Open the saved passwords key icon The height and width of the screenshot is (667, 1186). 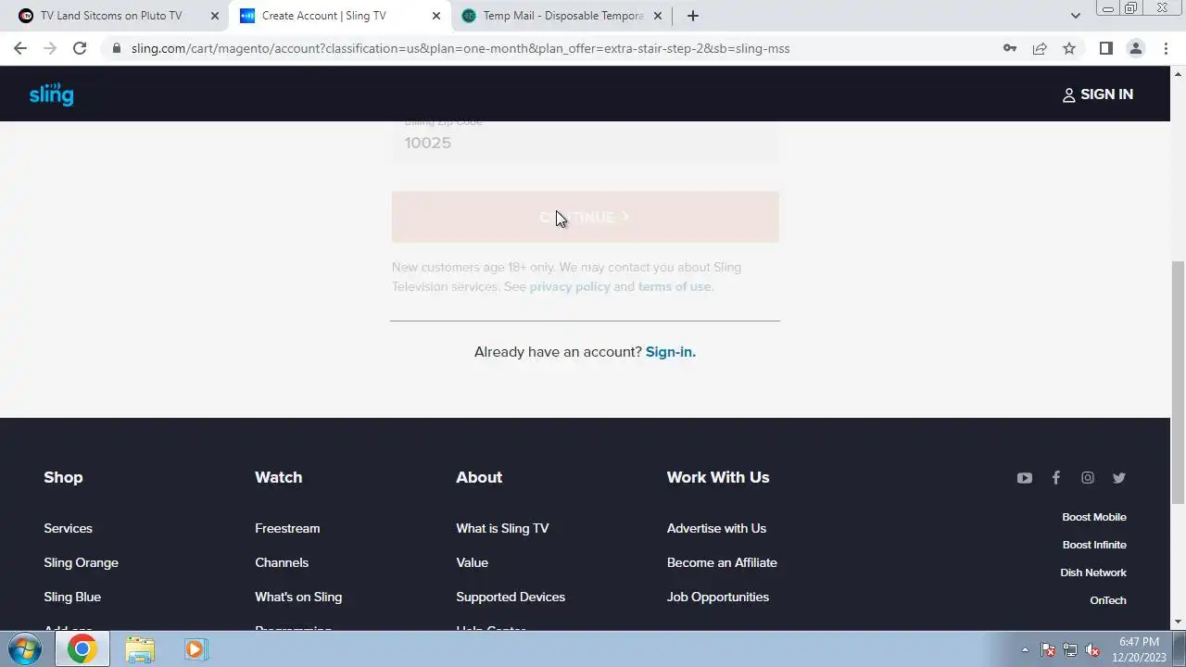(1010, 48)
